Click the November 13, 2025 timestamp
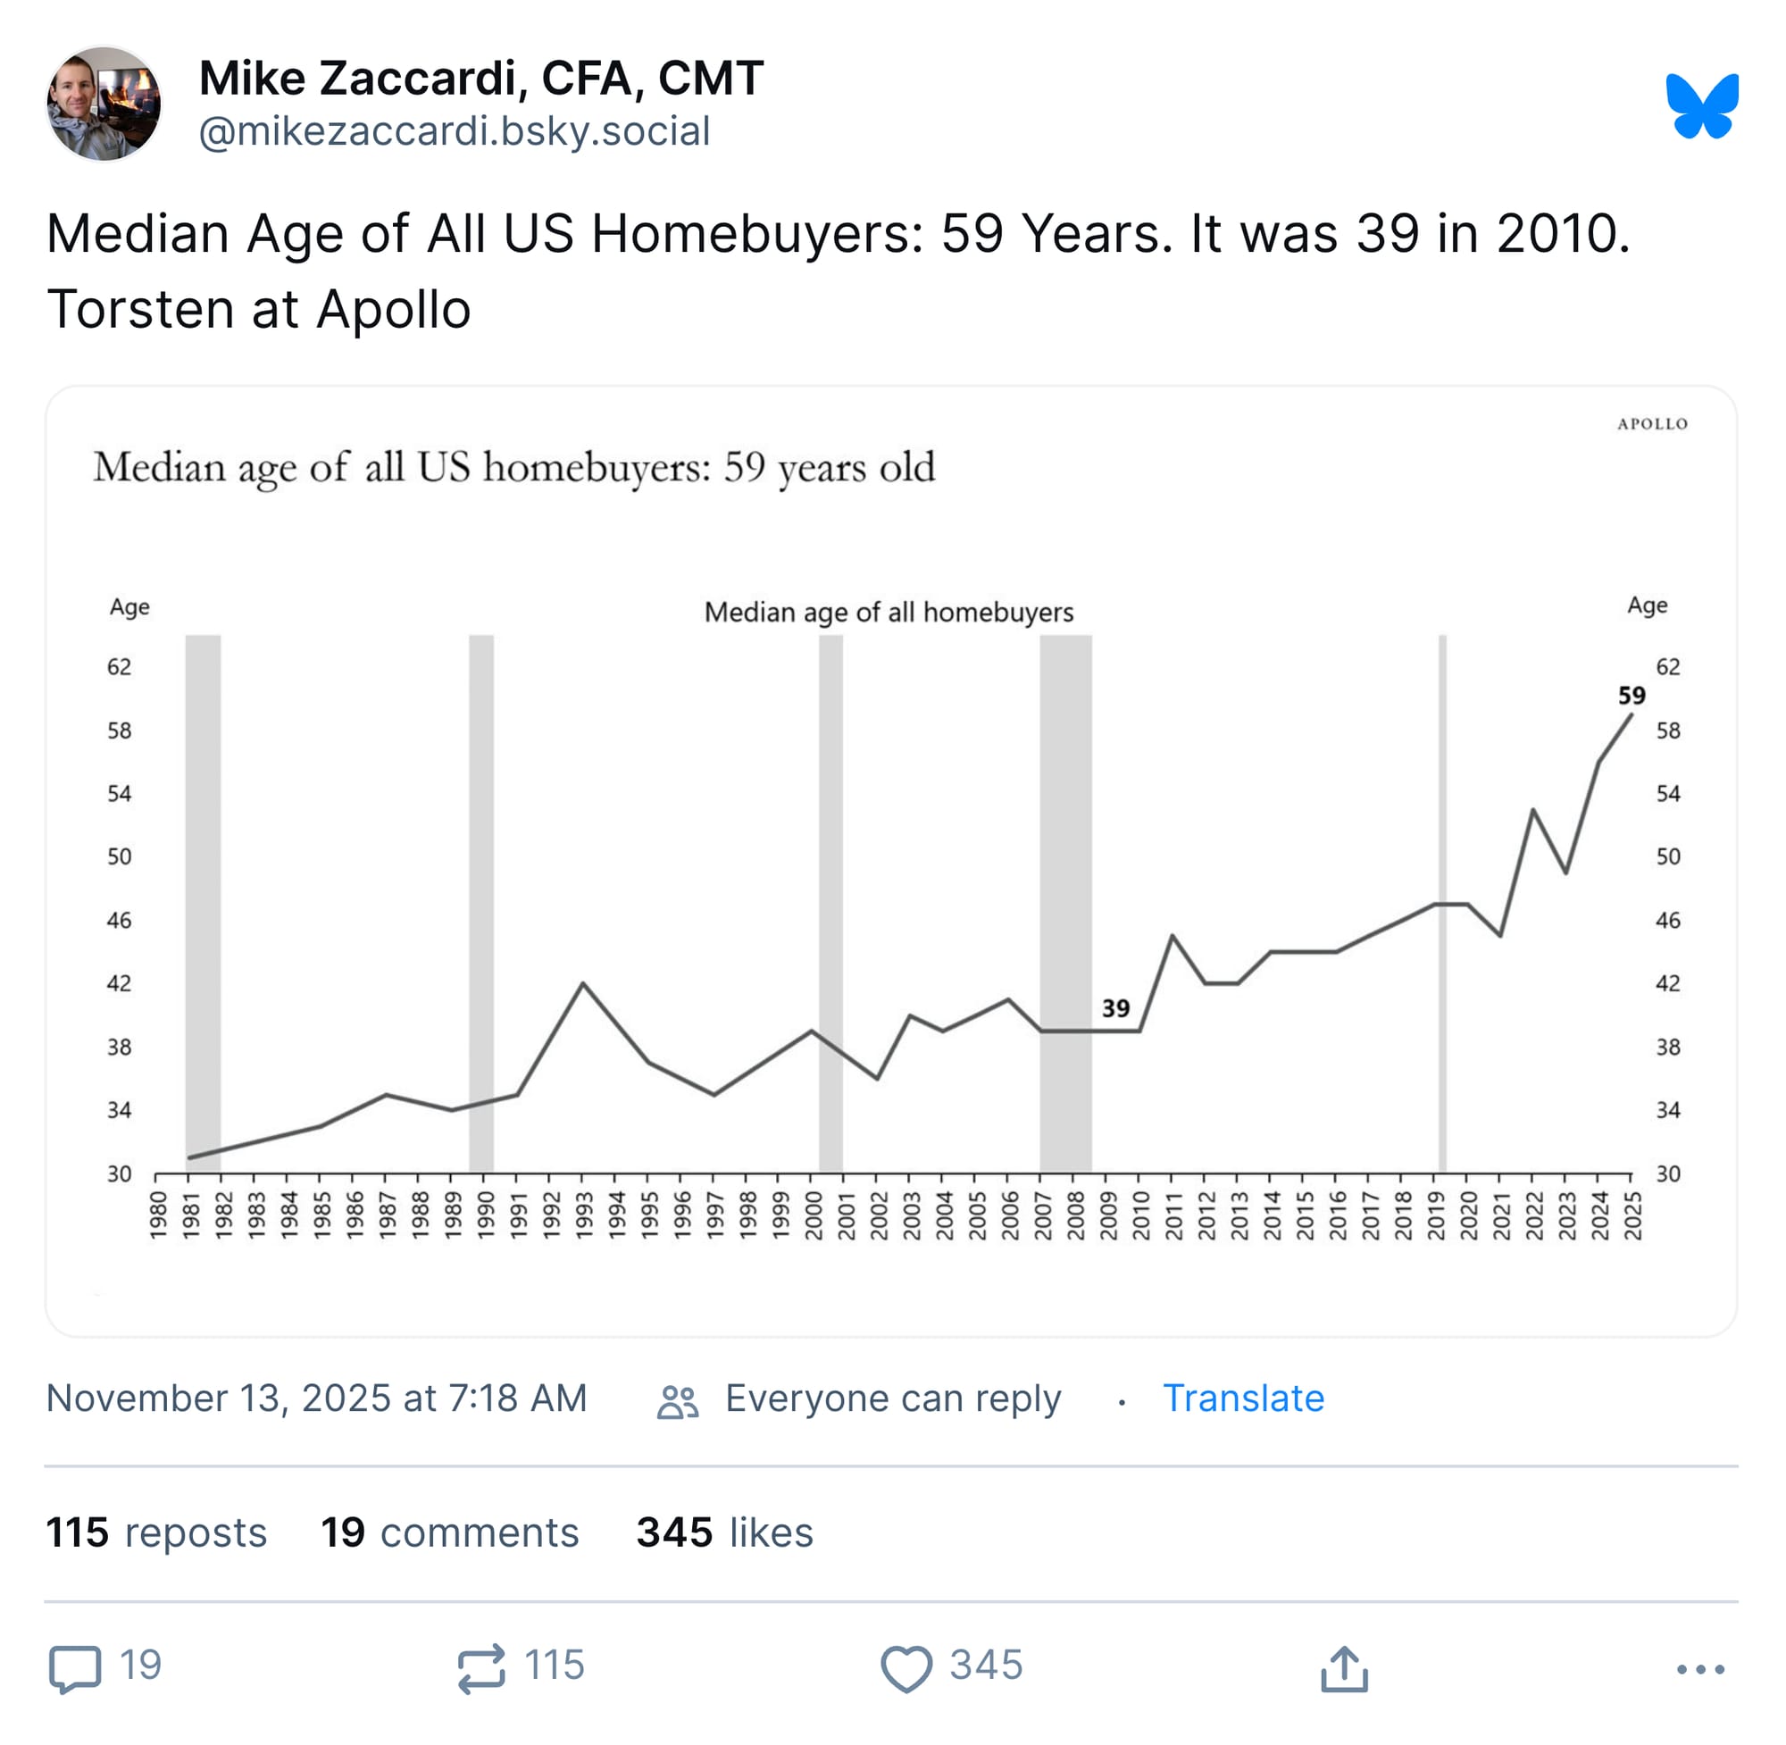 (x=316, y=1399)
